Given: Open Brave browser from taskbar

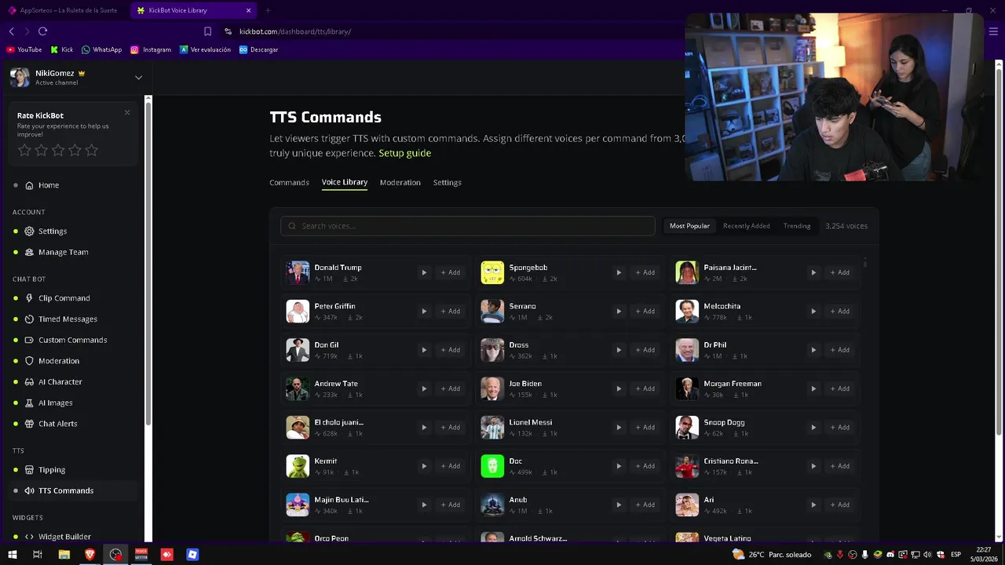Looking at the screenshot, I should point(90,555).
